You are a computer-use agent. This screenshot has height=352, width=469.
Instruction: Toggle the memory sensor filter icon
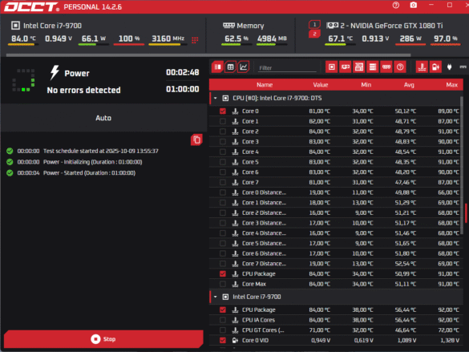tap(386, 67)
